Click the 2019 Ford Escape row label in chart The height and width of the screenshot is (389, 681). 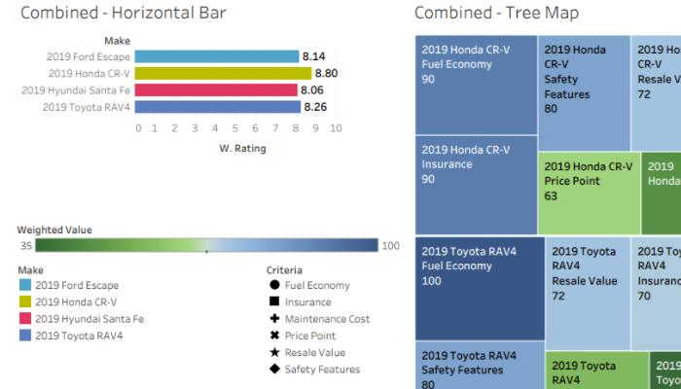(x=89, y=56)
